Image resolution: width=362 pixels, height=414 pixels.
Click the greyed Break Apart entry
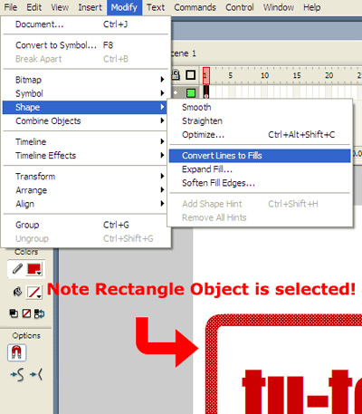pos(85,59)
